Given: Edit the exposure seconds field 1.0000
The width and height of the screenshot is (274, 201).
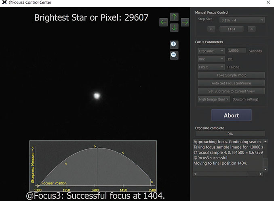Looking at the screenshot, I should click(236, 50).
